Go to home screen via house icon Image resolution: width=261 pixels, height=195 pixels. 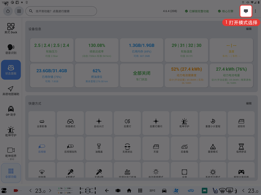(129, 191)
